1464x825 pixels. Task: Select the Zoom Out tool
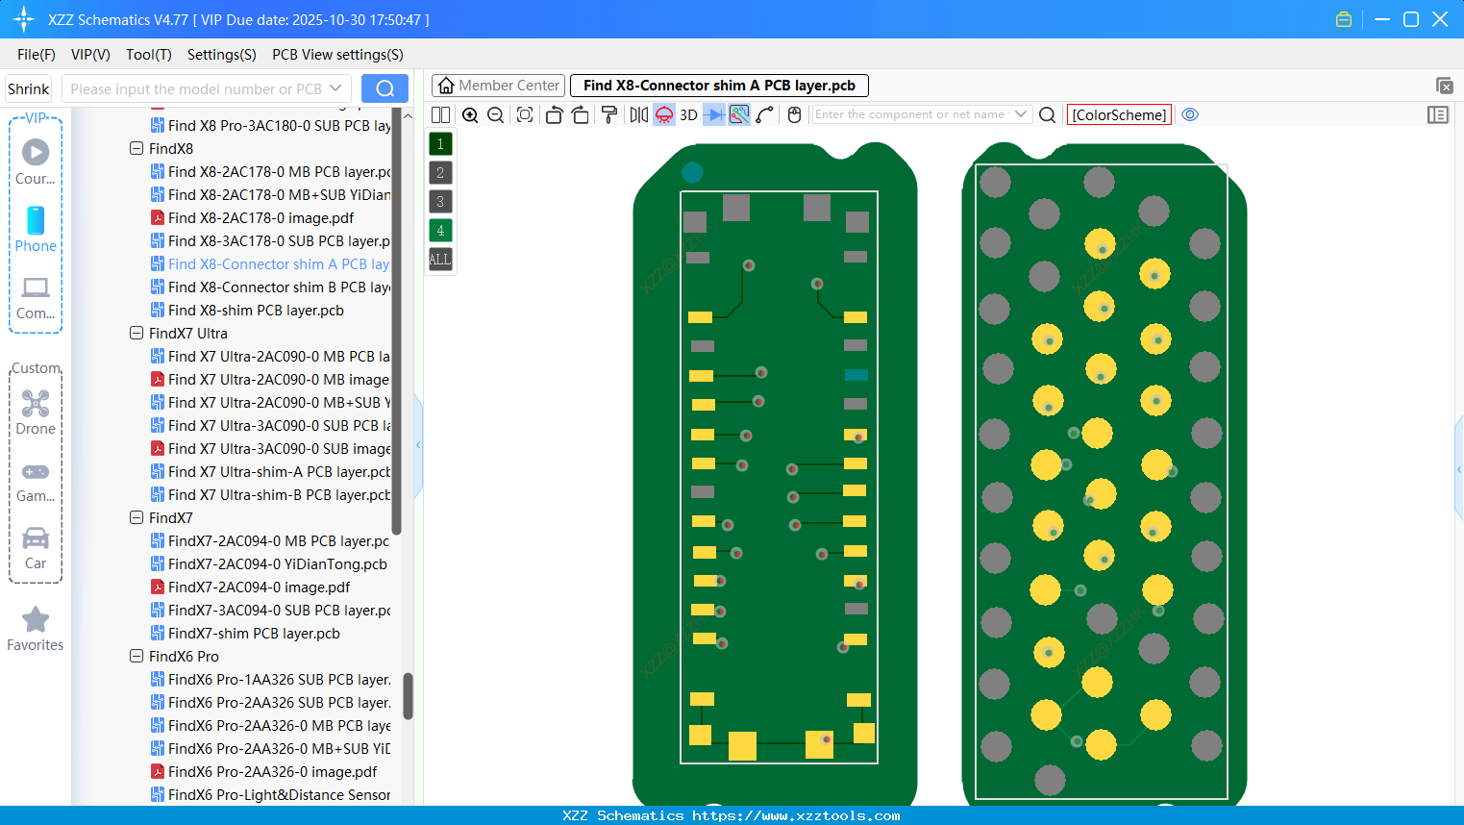click(494, 114)
